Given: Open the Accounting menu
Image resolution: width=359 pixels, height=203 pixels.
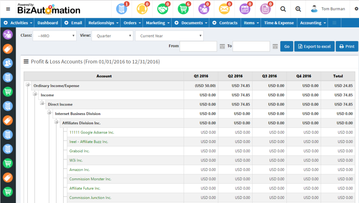Looking at the screenshot, I should (313, 23).
